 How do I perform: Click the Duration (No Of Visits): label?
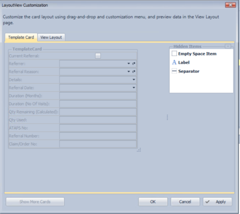click(x=29, y=104)
